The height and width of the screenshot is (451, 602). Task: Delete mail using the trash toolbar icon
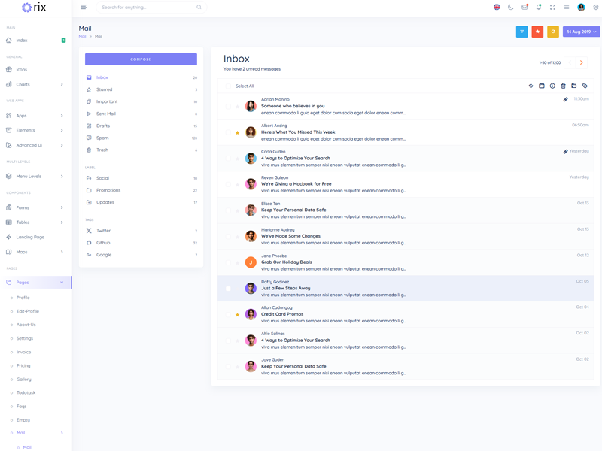563,86
